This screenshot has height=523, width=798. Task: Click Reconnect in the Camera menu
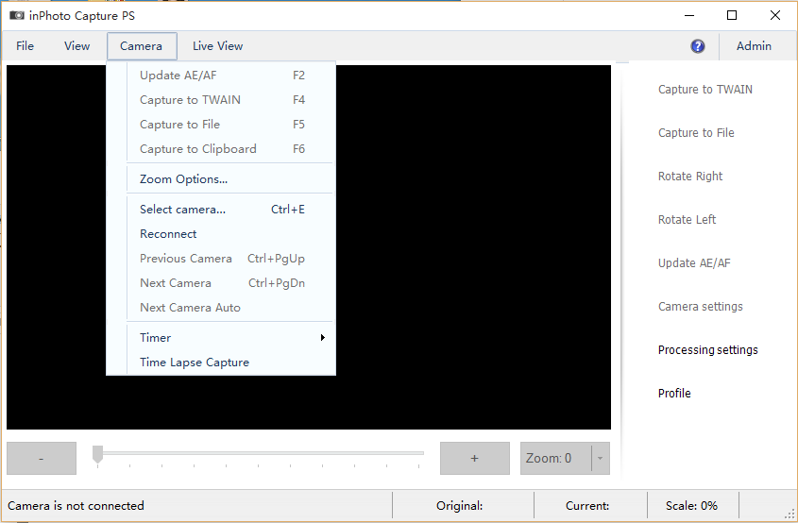[x=221, y=233]
